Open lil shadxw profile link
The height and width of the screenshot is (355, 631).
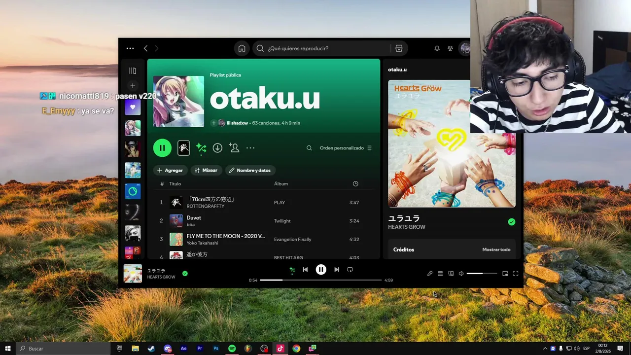click(x=237, y=123)
